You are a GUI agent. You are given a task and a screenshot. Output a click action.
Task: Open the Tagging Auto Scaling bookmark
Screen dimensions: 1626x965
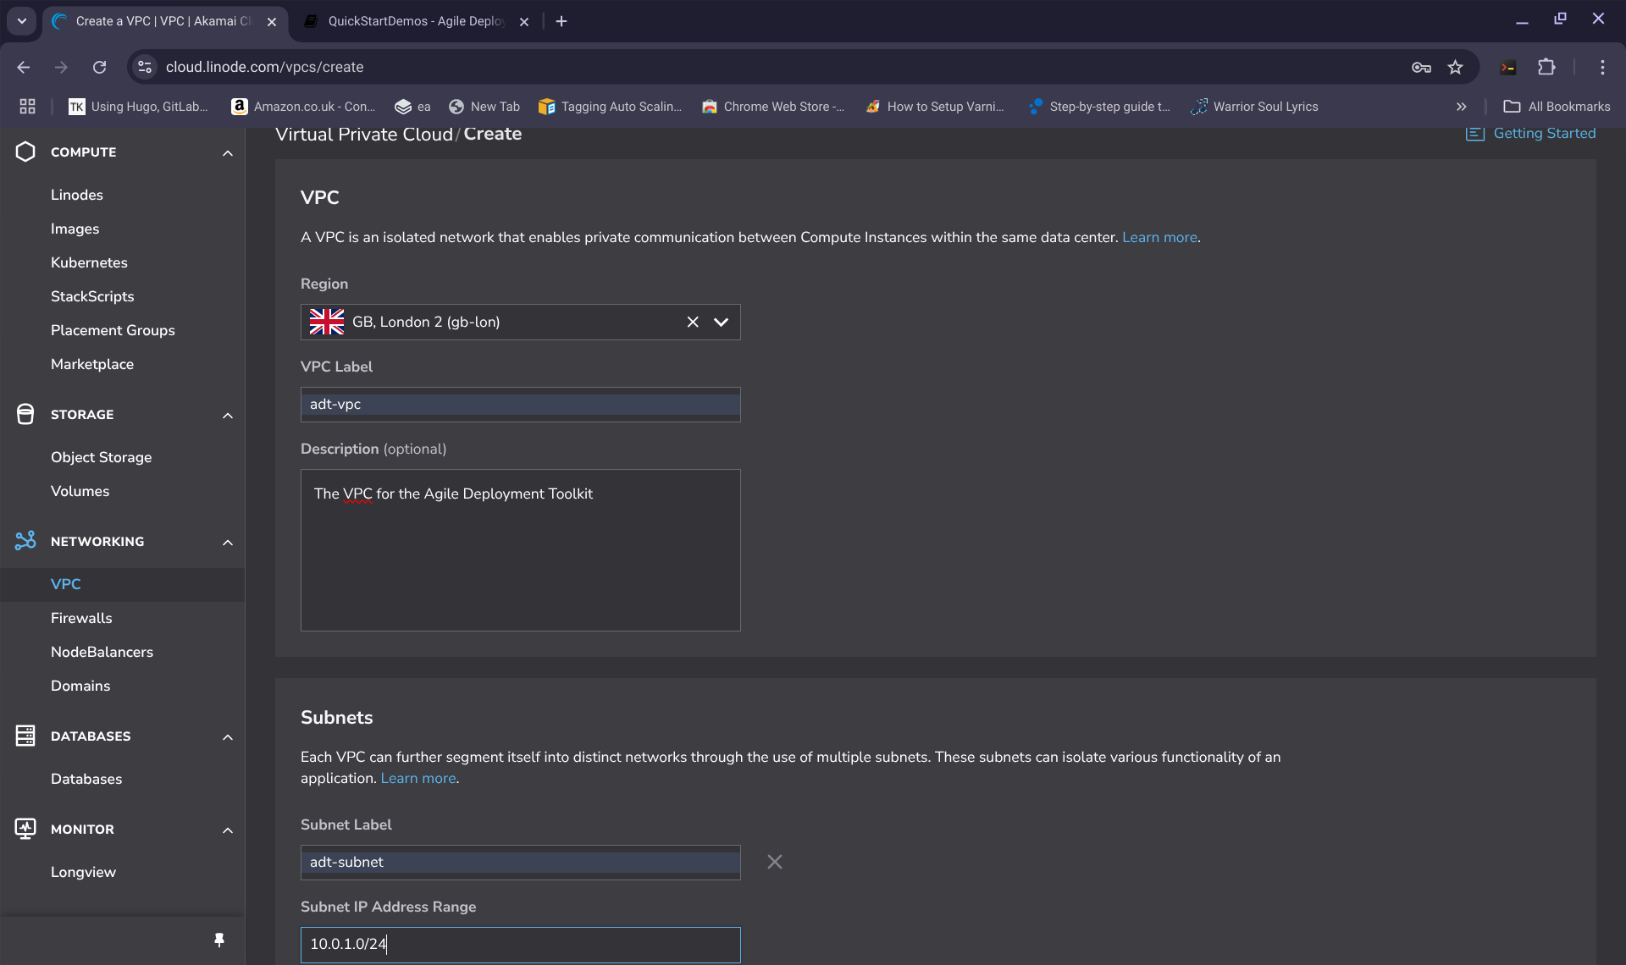(610, 106)
